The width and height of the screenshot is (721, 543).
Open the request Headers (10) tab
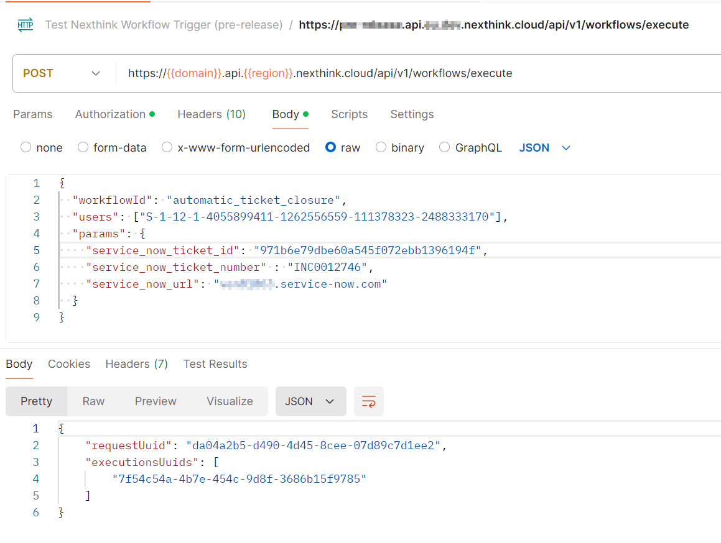(212, 114)
